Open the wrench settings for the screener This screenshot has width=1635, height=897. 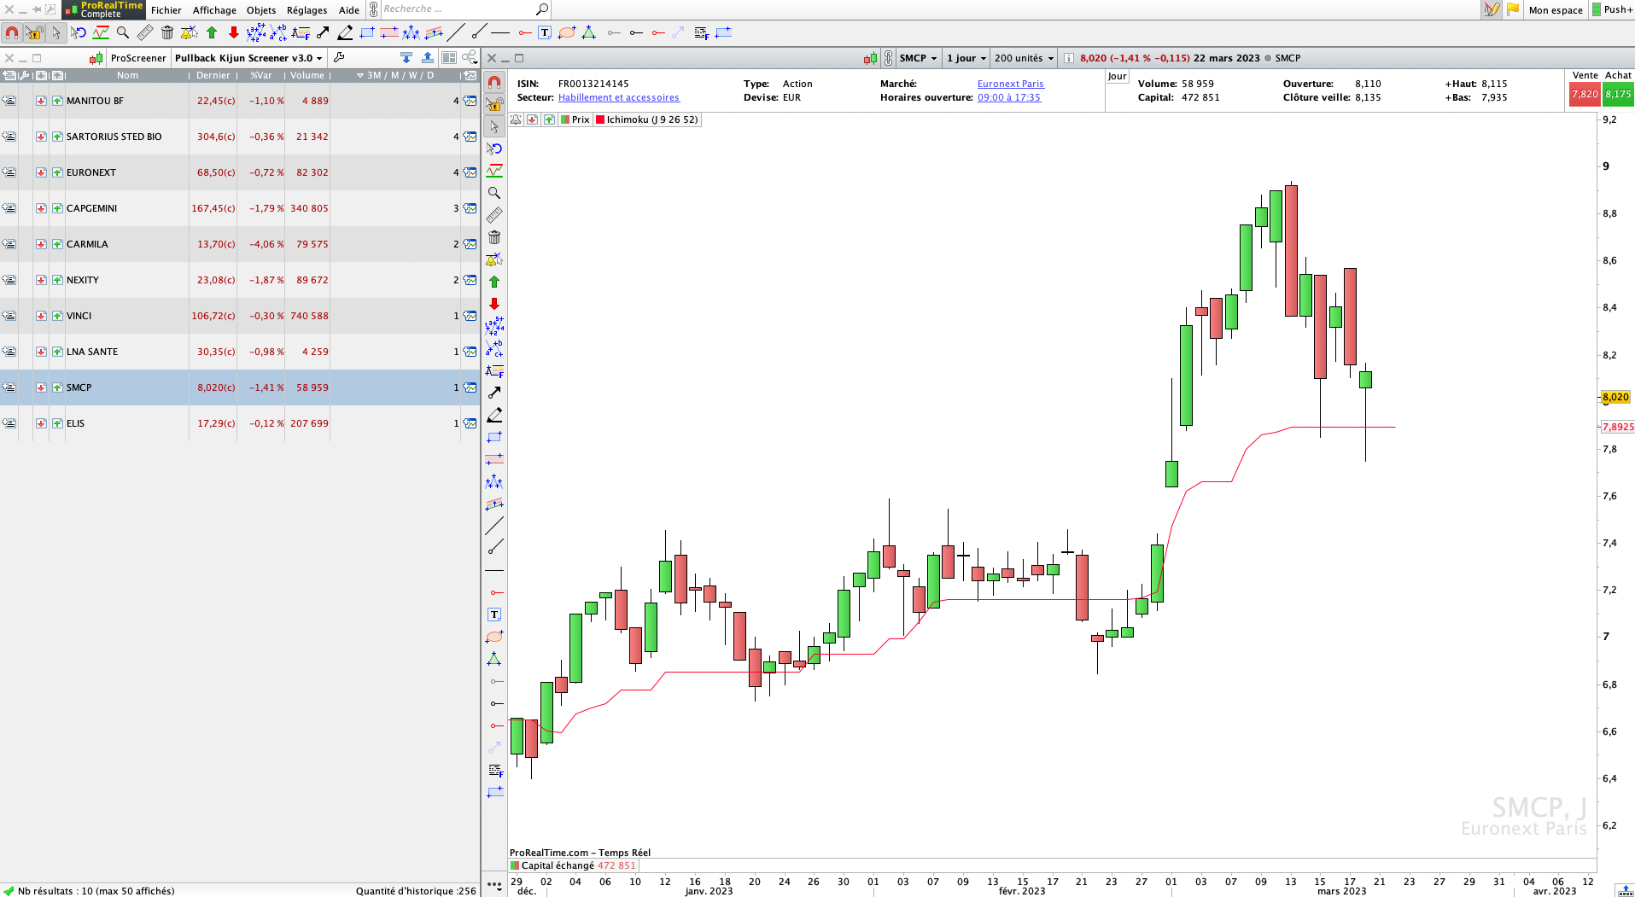coord(339,58)
